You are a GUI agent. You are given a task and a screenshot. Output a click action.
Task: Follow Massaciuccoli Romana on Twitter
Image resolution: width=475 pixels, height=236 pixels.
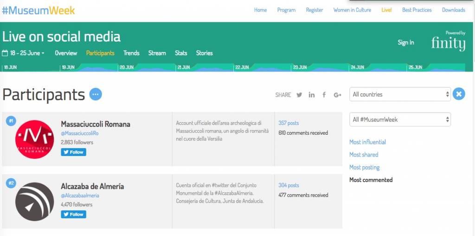tap(73, 152)
